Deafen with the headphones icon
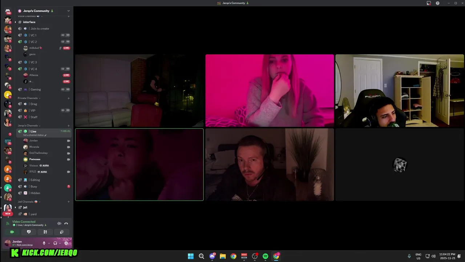The image size is (465, 262). (x=55, y=243)
